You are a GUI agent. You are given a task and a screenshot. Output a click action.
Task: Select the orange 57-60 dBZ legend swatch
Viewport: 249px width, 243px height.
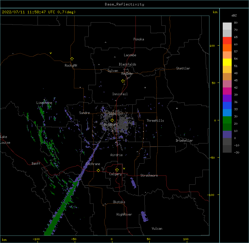(x=227, y=48)
